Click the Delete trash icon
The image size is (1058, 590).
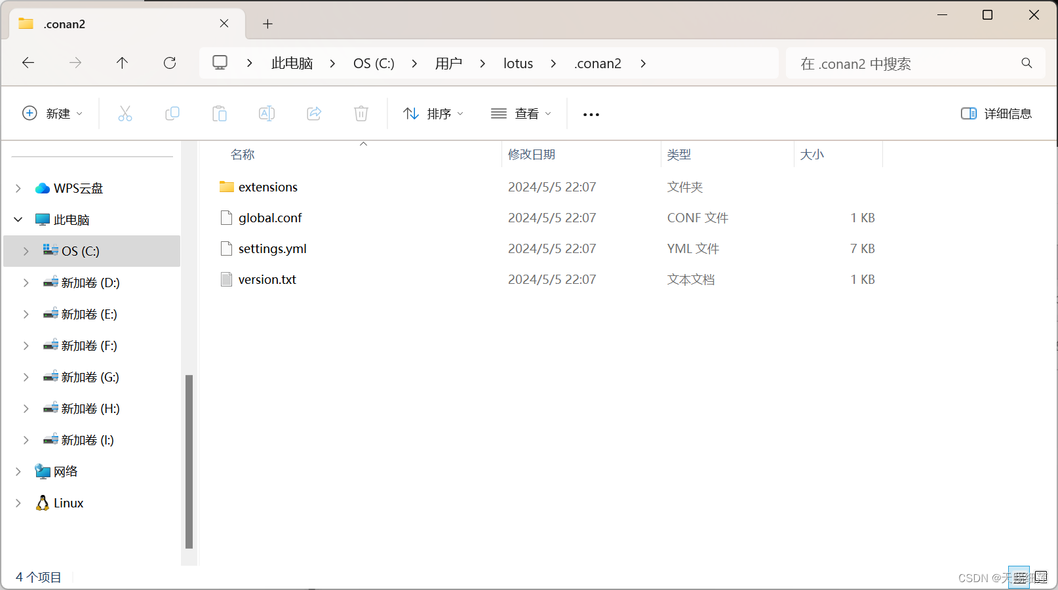coord(361,113)
